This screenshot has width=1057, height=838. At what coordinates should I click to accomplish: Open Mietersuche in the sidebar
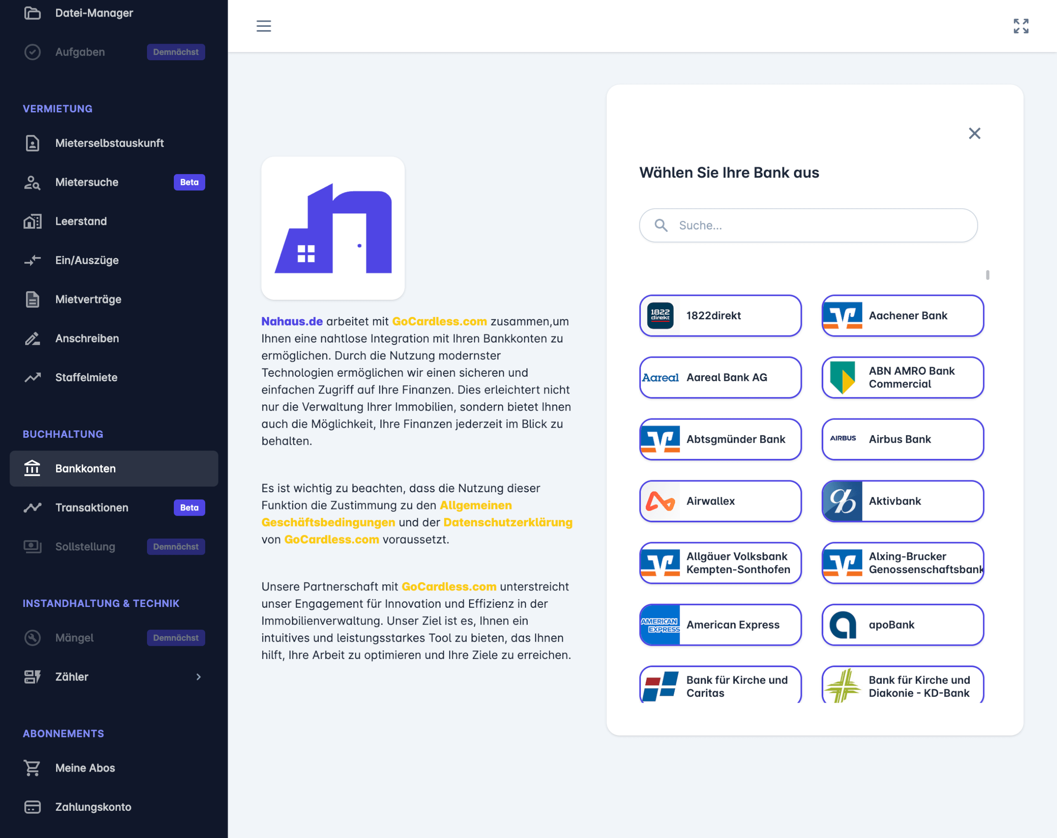(114, 182)
